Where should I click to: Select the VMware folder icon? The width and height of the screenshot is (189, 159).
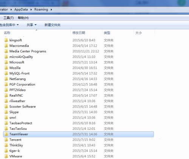tap(6, 156)
